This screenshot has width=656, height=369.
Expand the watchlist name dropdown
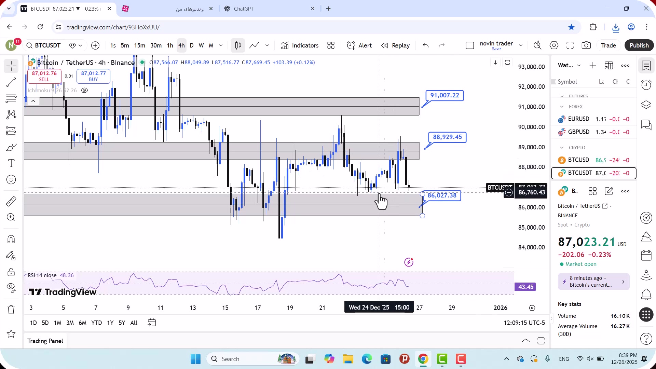(x=579, y=66)
